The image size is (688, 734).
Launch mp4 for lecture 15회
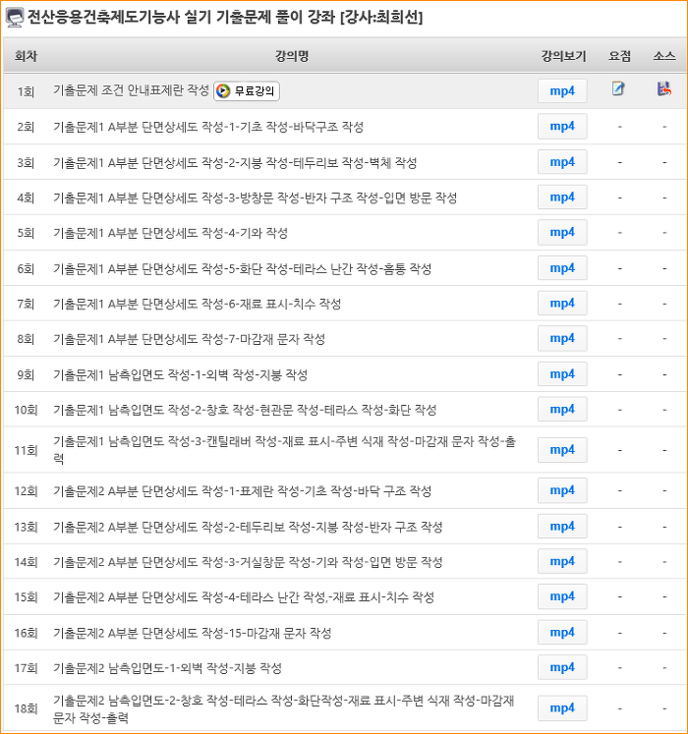562,596
